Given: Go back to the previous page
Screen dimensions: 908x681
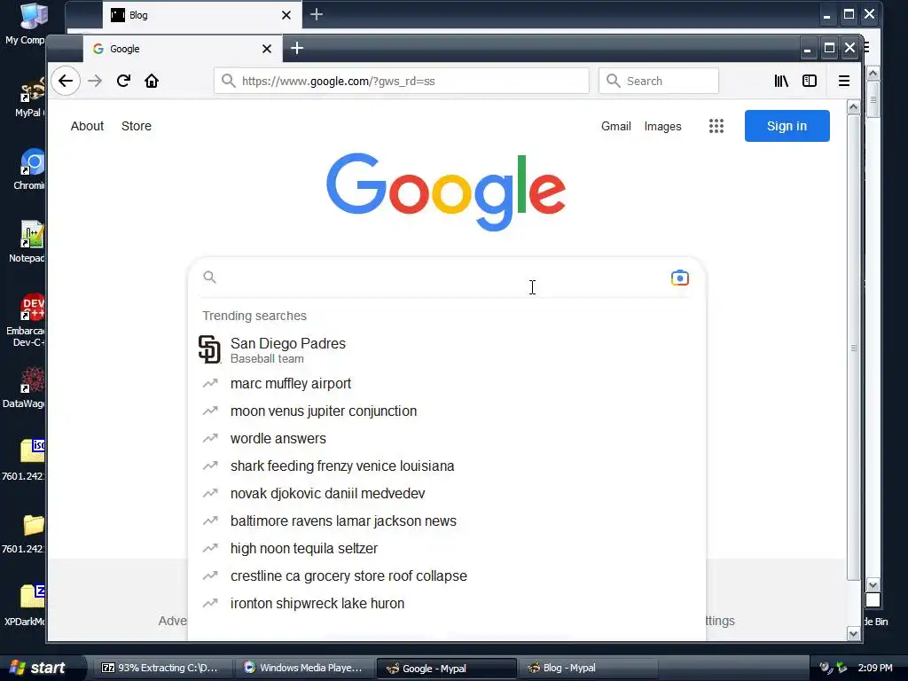Looking at the screenshot, I should [66, 81].
